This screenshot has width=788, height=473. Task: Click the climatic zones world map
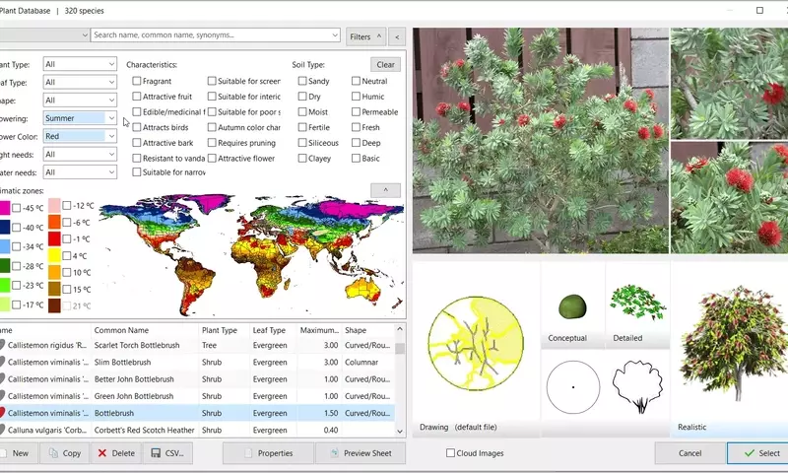[251, 255]
